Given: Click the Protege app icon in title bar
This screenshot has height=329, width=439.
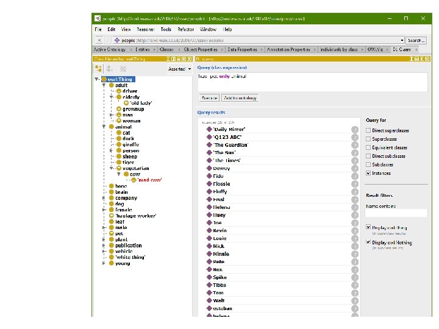Looking at the screenshot, I should [x=97, y=18].
